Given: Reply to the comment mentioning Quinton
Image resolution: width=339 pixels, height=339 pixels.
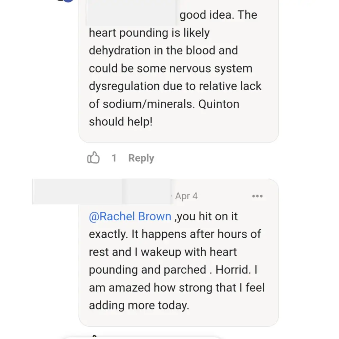Looking at the screenshot, I should 141,158.
